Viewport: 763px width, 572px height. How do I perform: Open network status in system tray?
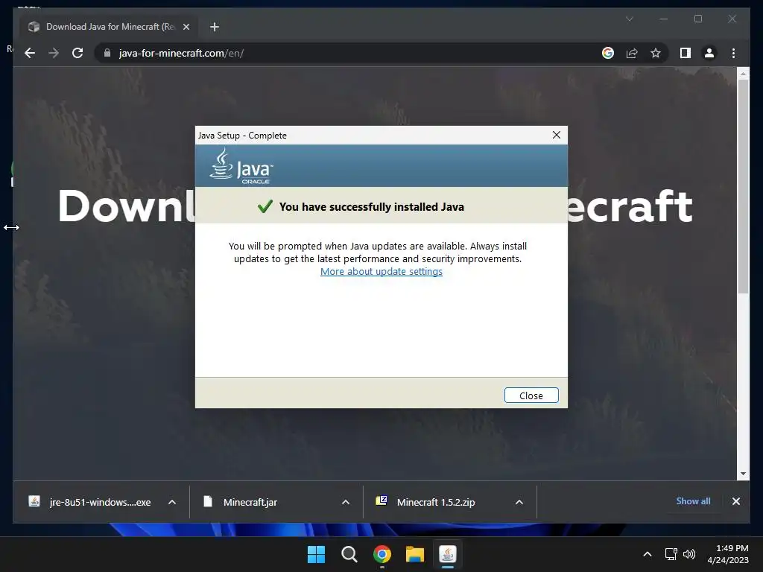click(x=671, y=554)
